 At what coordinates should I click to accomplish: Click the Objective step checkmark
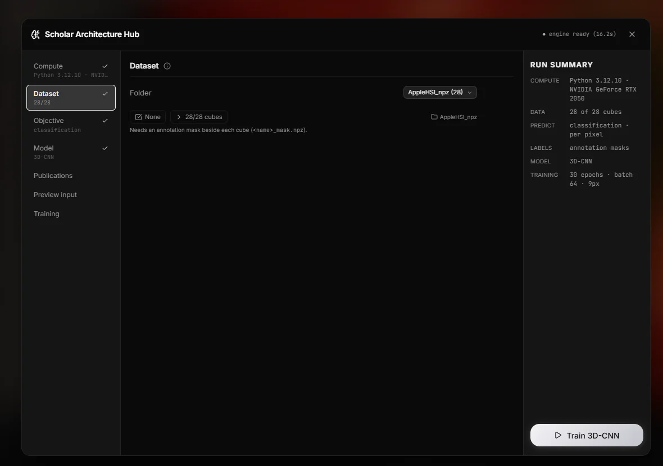coord(105,120)
